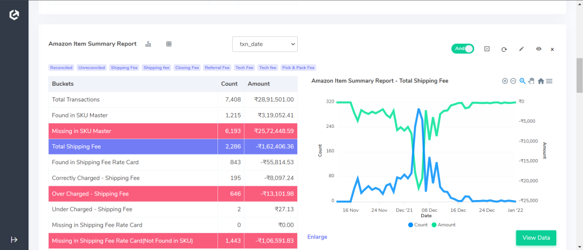583x250 pixels.
Task: Click the Total Transactions row
Action: 173,100
